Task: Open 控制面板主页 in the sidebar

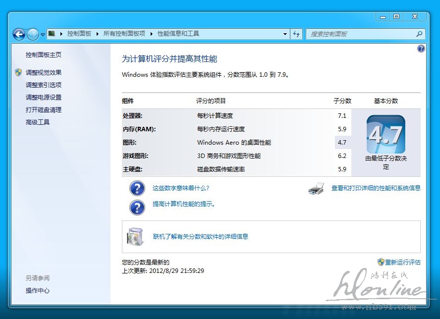Action: 44,55
